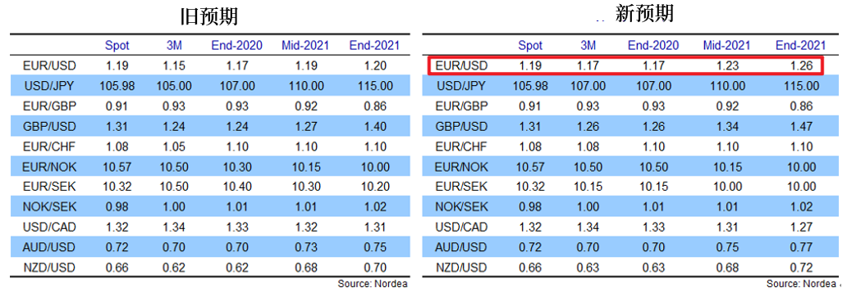
Task: Click the Mid-2021 header in the old forecast table
Action: click(305, 45)
